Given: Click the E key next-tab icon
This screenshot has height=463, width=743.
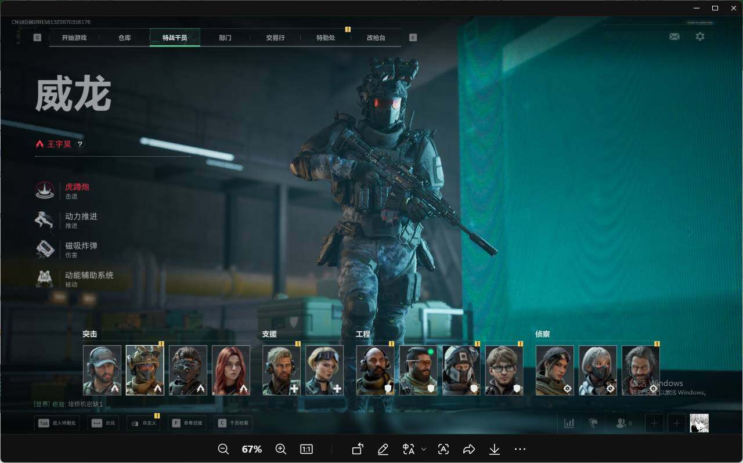Looking at the screenshot, I should [413, 38].
